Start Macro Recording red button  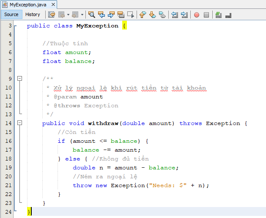(x=197, y=15)
